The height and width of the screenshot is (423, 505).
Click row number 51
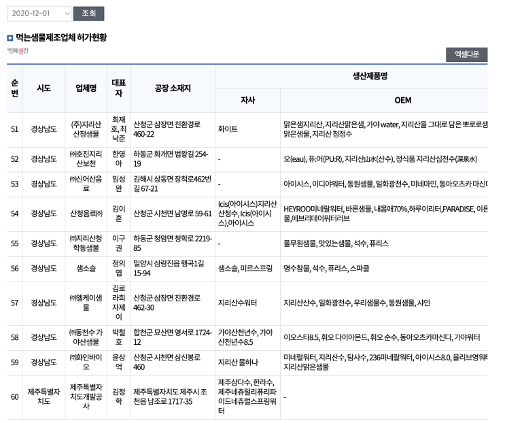point(14,129)
